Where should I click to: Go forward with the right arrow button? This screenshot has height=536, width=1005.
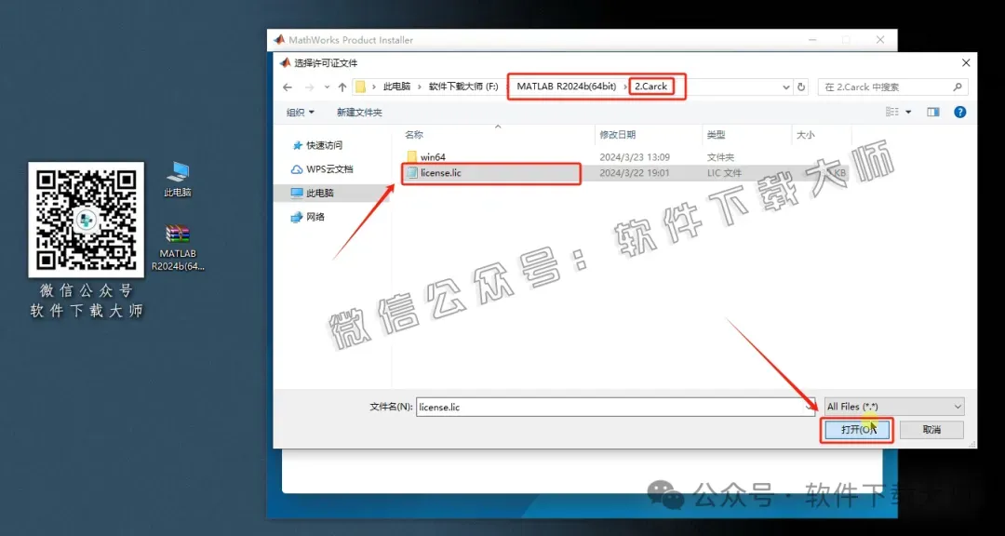(310, 87)
